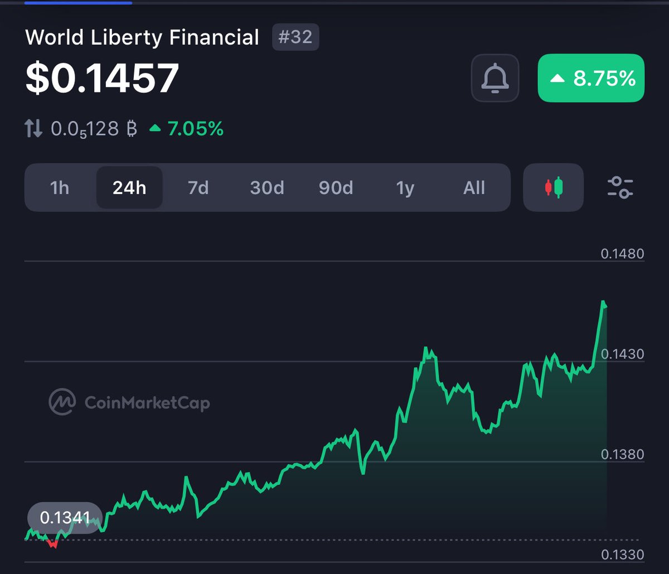
Task: Show the 90d price history
Action: click(x=336, y=188)
